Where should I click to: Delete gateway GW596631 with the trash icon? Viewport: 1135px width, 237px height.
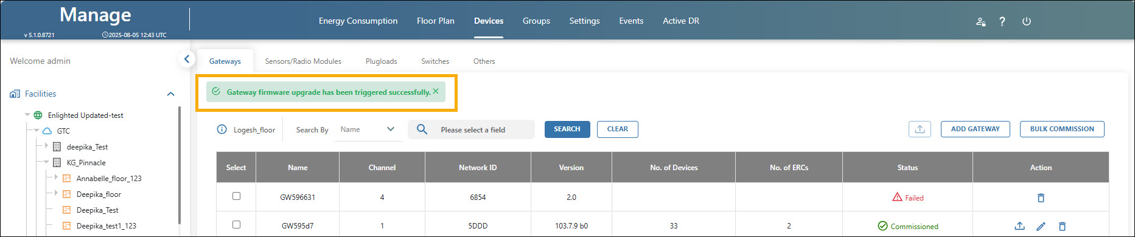click(1041, 197)
